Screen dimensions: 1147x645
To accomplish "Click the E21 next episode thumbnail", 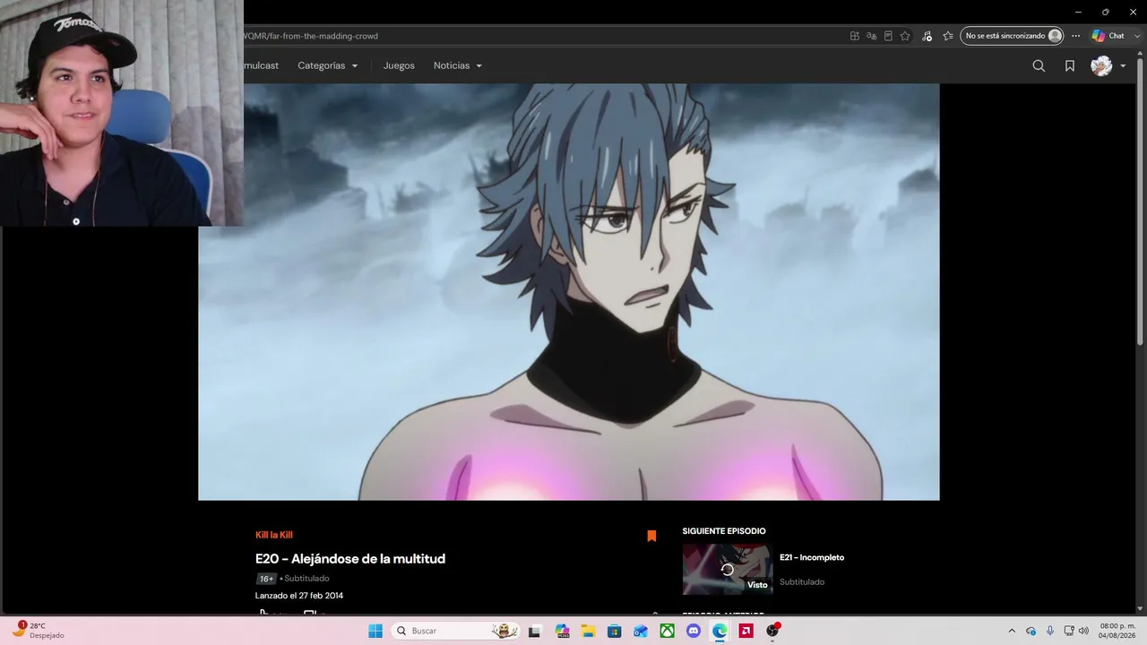I will point(728,570).
